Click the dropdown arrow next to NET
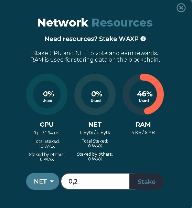The image size is (192, 208). [x=52, y=181]
